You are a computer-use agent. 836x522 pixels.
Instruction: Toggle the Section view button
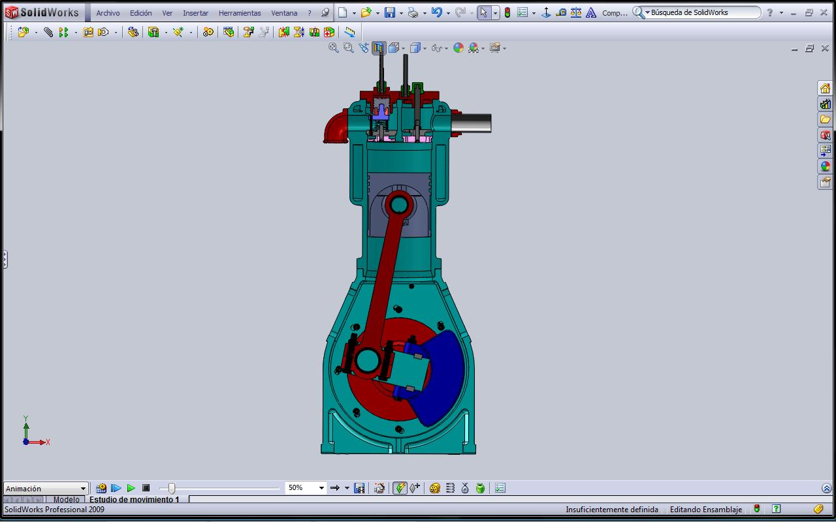click(x=379, y=48)
